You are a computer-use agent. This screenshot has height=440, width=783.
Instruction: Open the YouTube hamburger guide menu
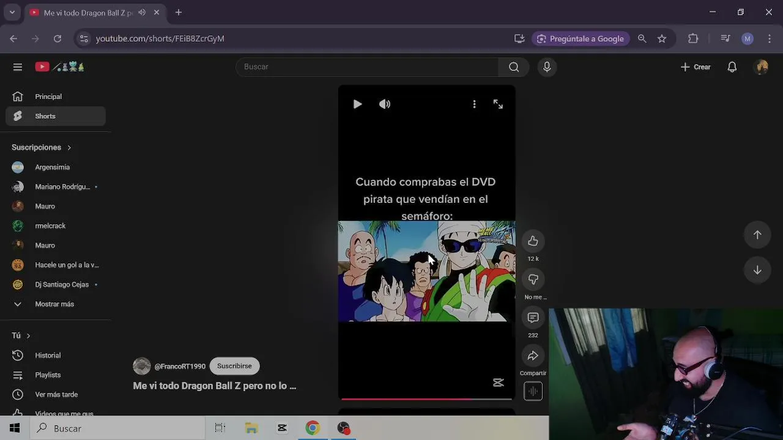pyautogui.click(x=18, y=67)
